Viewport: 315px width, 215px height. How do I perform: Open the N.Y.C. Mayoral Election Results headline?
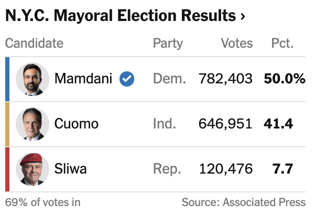[120, 16]
